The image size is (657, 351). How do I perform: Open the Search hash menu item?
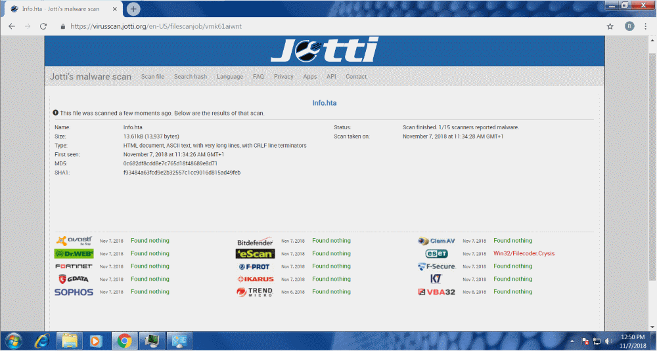191,77
